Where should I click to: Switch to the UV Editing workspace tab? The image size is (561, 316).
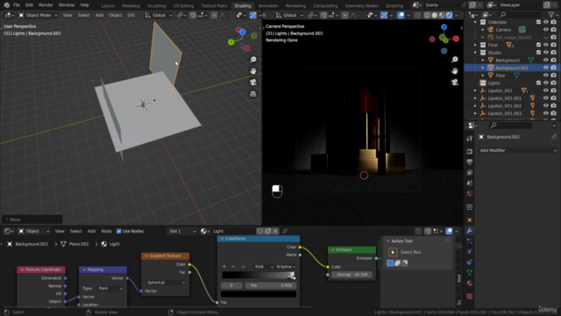pyautogui.click(x=183, y=6)
